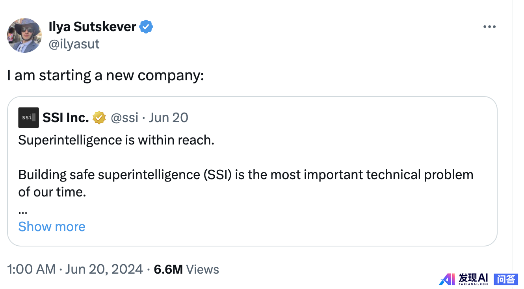The width and height of the screenshot is (524, 289).
Task: Open the Jun 20 date of quoted post
Action: [168, 117]
